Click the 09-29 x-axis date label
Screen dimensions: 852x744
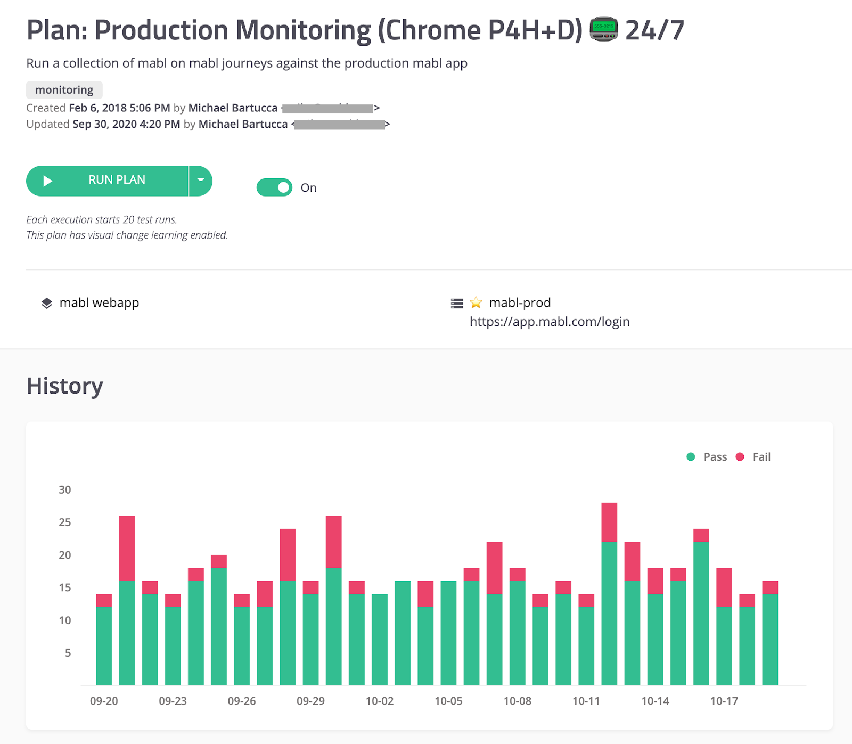point(310,701)
